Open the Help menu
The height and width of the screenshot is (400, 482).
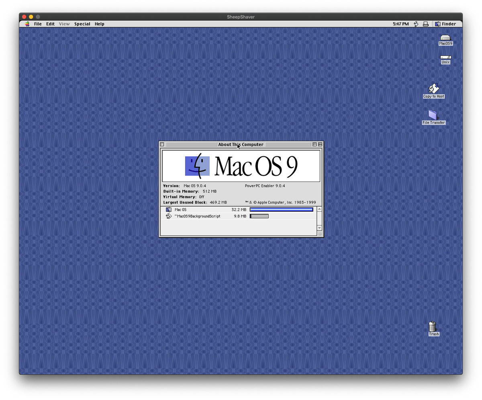click(100, 24)
